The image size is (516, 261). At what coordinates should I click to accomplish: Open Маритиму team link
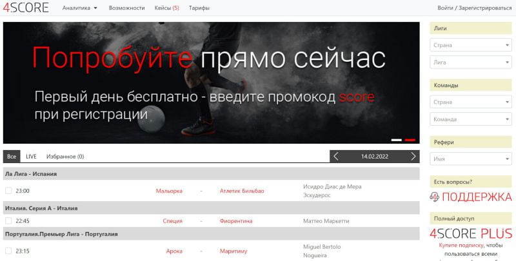point(233,251)
